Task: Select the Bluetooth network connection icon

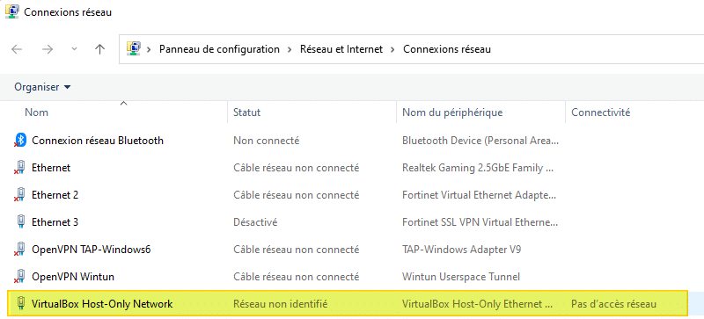Action: click(19, 141)
